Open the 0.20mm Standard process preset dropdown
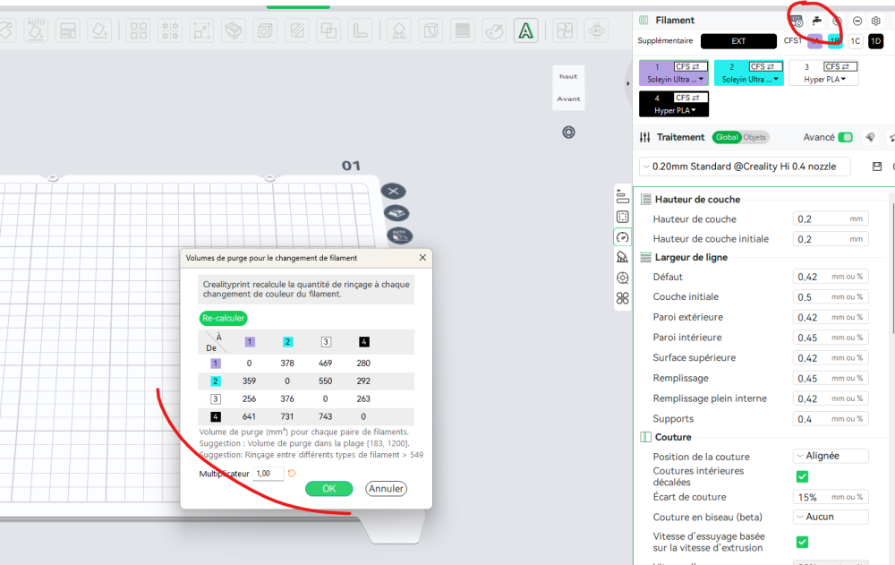The image size is (895, 565). pos(745,167)
